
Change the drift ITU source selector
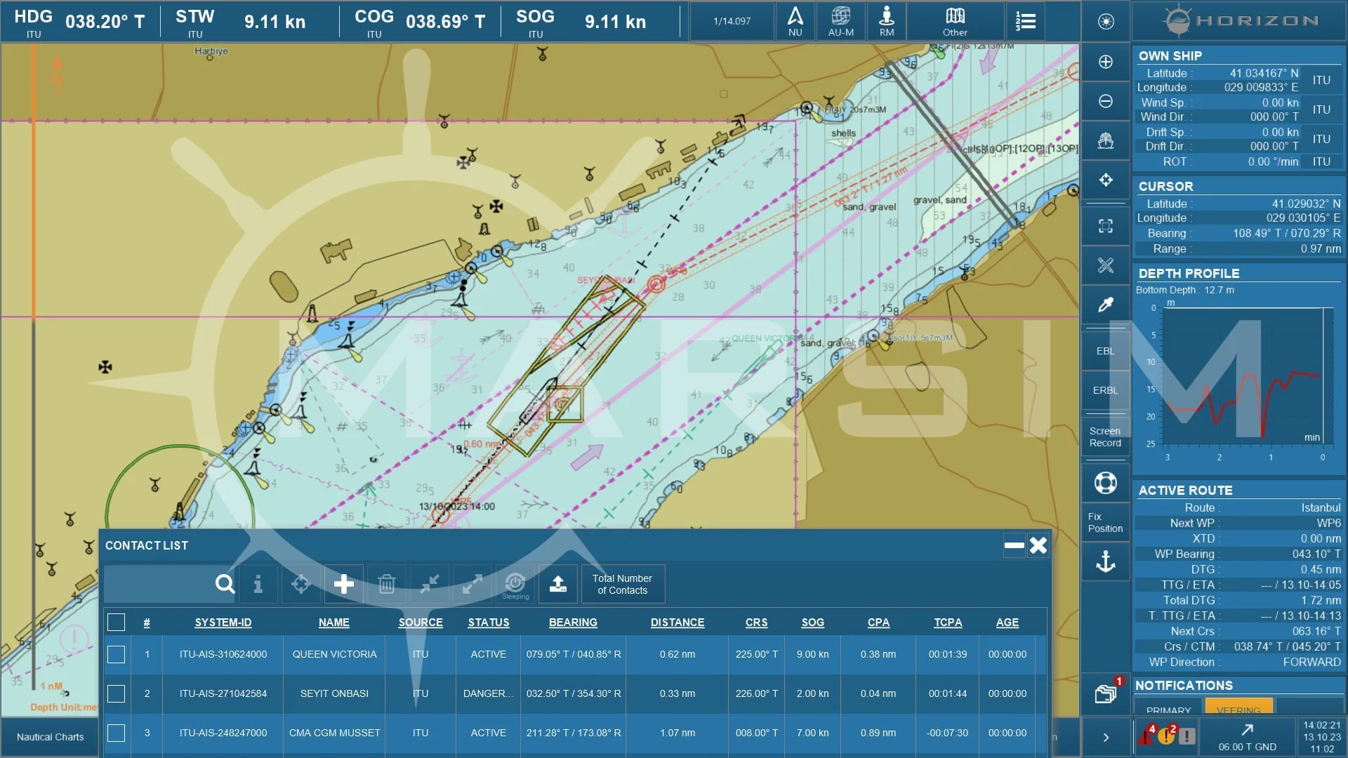[x=1321, y=139]
